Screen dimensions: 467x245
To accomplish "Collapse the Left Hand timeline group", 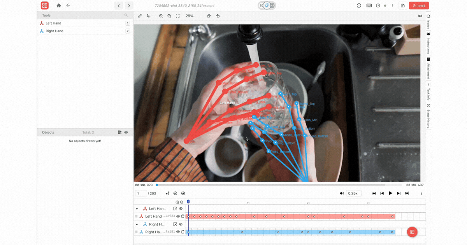I will point(137,209).
